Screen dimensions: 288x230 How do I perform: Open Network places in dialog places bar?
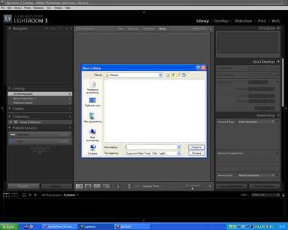coord(93,149)
